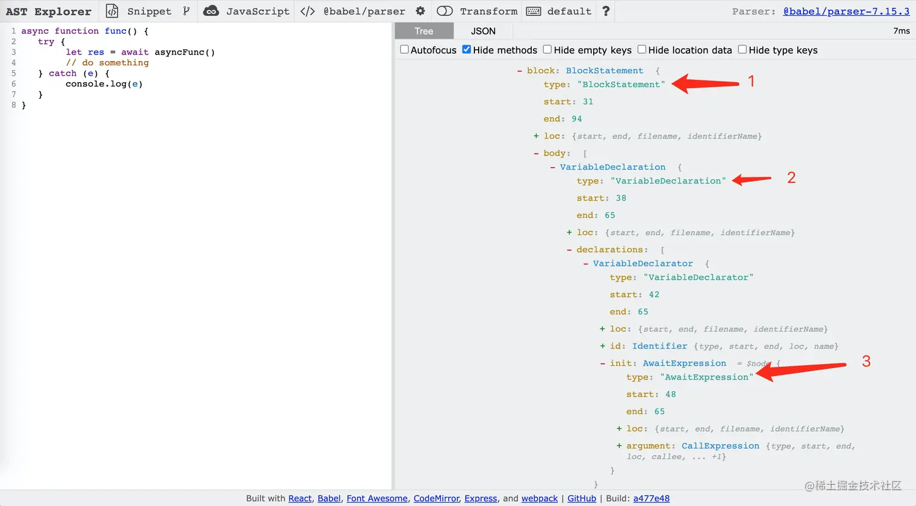Open build a477e48 link
Viewport: 916px width, 506px height.
(x=651, y=498)
